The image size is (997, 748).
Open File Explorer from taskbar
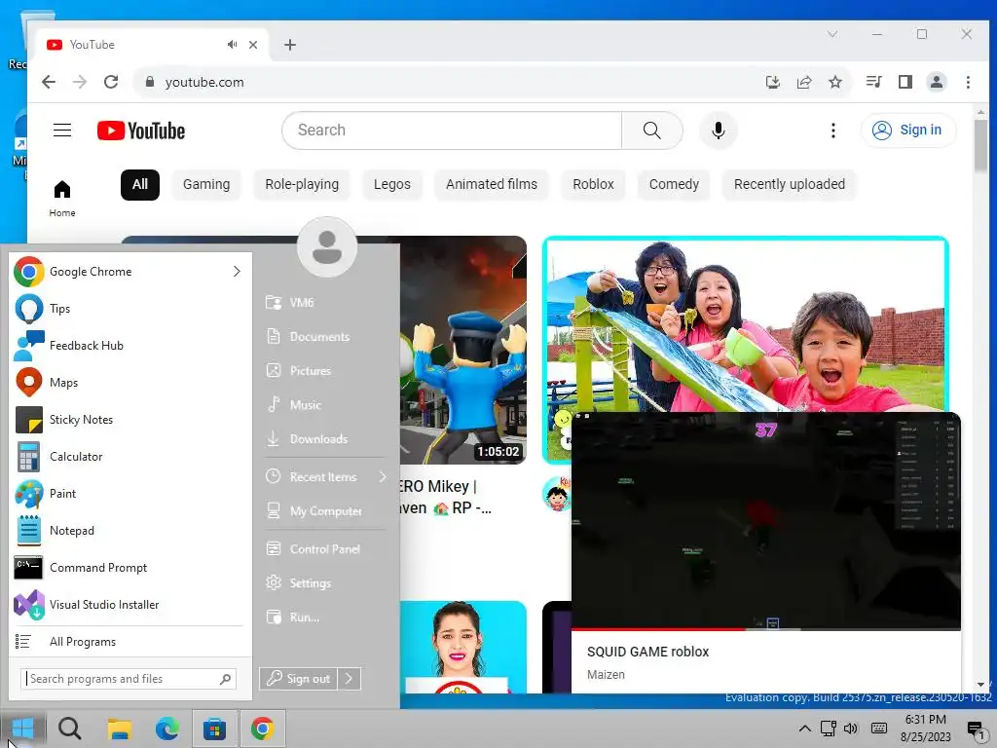(119, 729)
